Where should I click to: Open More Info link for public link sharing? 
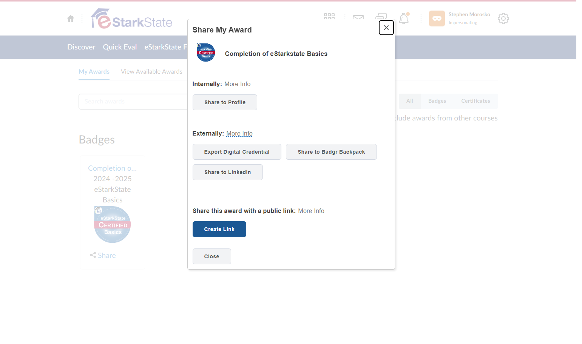(x=311, y=211)
